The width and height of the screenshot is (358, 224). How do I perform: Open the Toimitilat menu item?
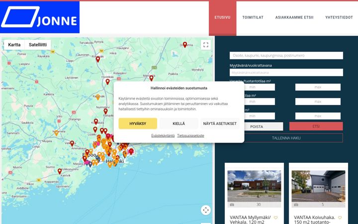(253, 17)
